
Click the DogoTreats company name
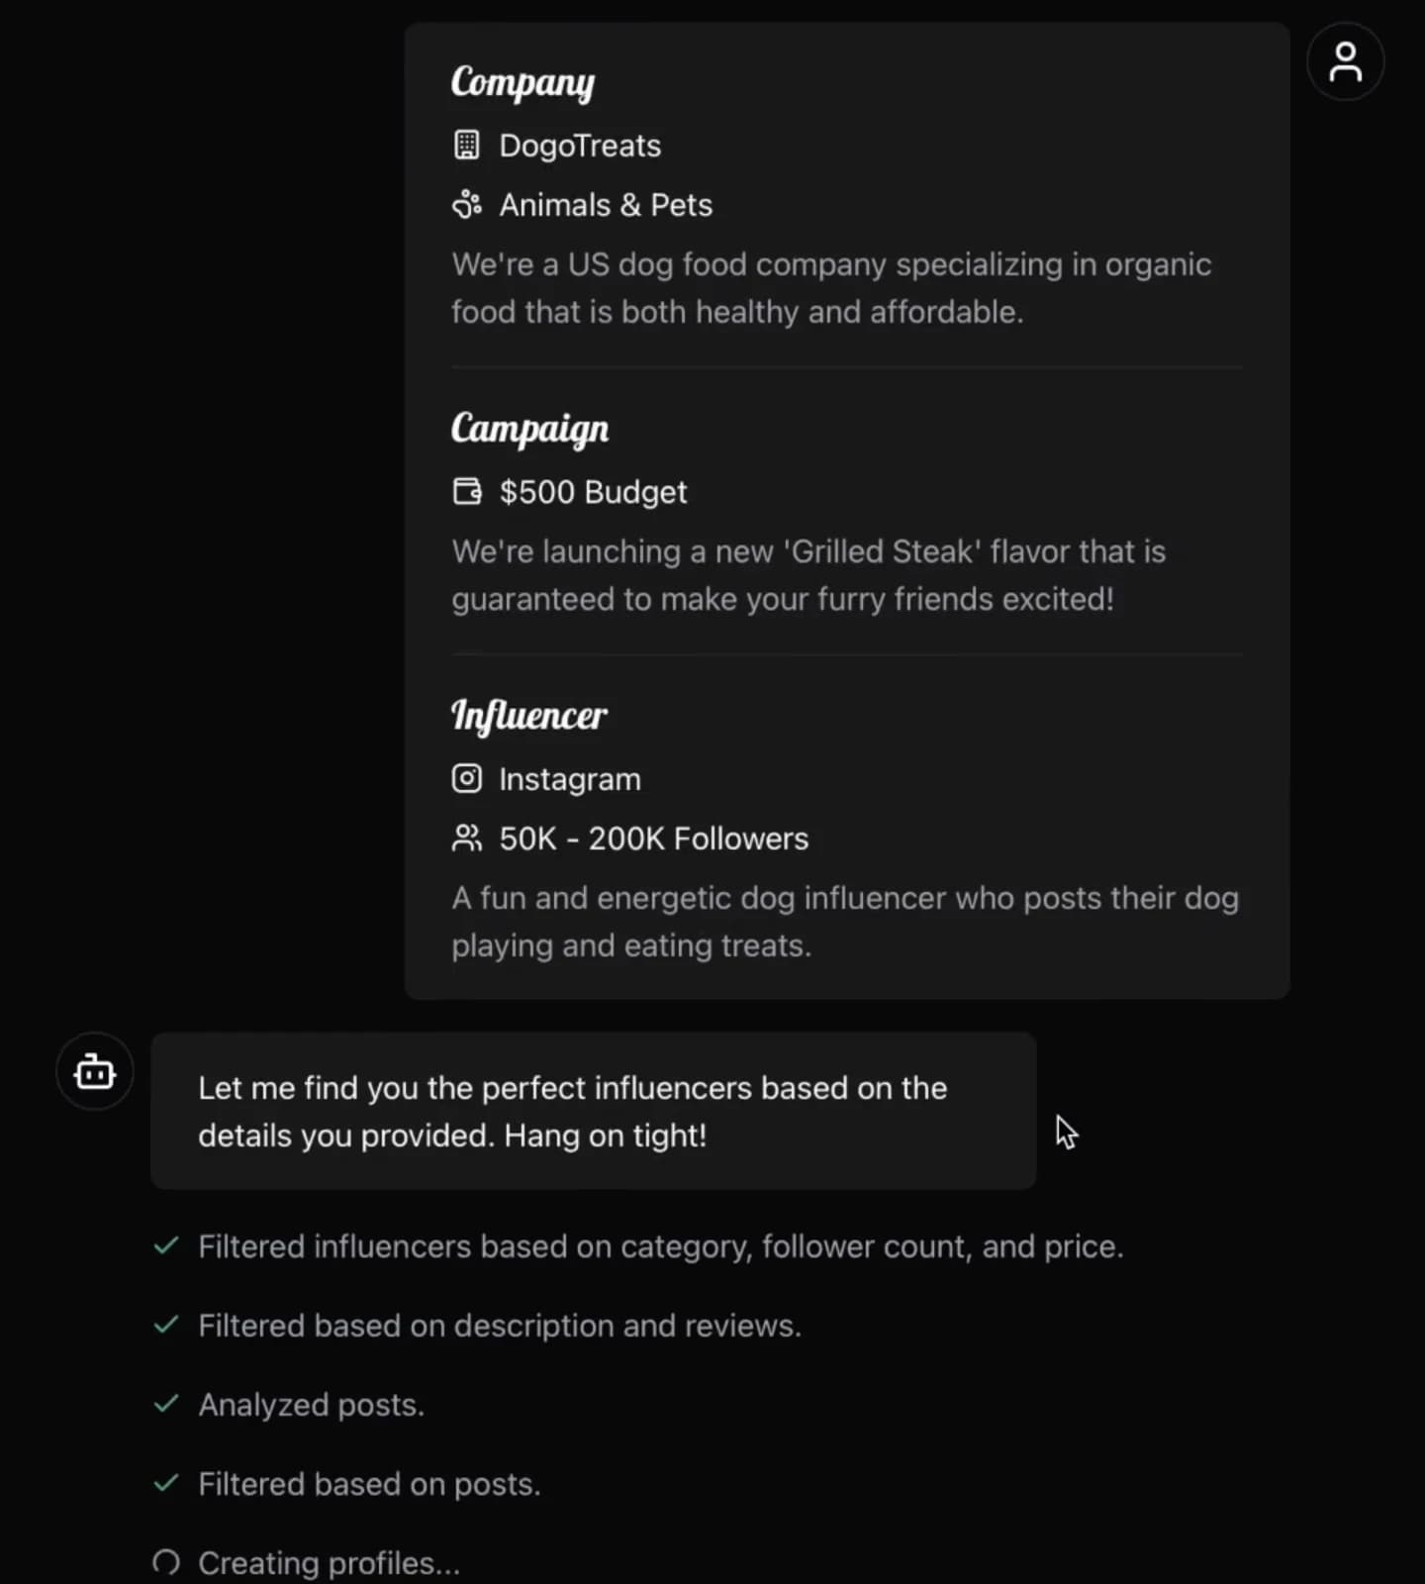click(581, 145)
